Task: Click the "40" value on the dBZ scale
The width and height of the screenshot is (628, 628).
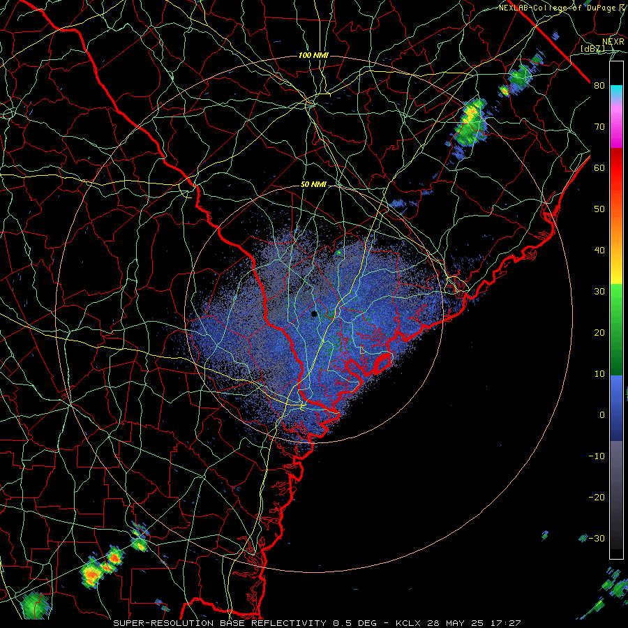Action: click(x=599, y=251)
